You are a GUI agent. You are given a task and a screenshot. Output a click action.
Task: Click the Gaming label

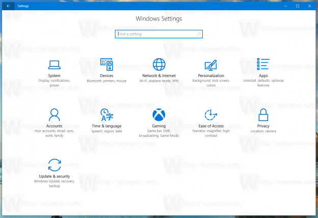click(x=159, y=126)
